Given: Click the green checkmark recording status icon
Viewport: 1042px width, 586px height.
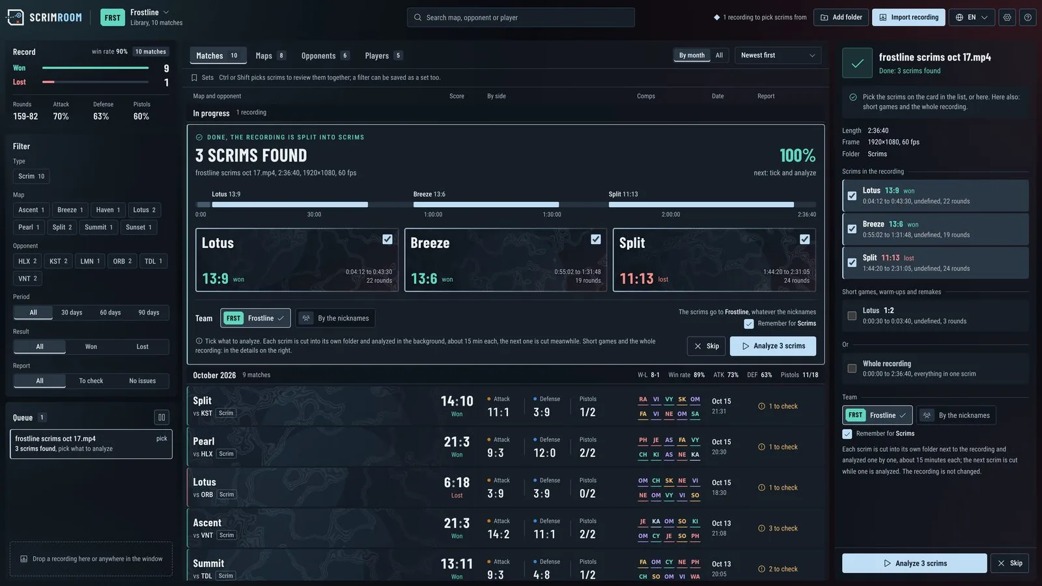Looking at the screenshot, I should 857,63.
